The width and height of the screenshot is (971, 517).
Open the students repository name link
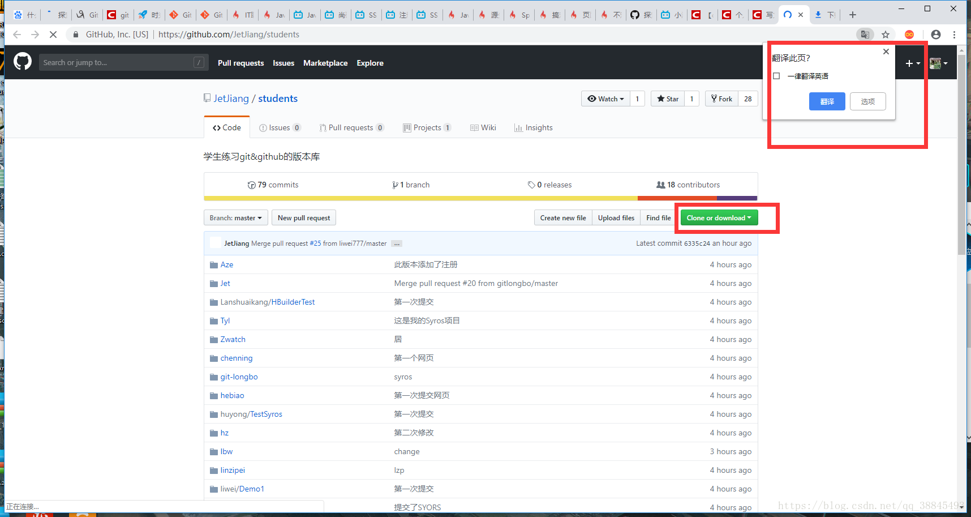[278, 99]
